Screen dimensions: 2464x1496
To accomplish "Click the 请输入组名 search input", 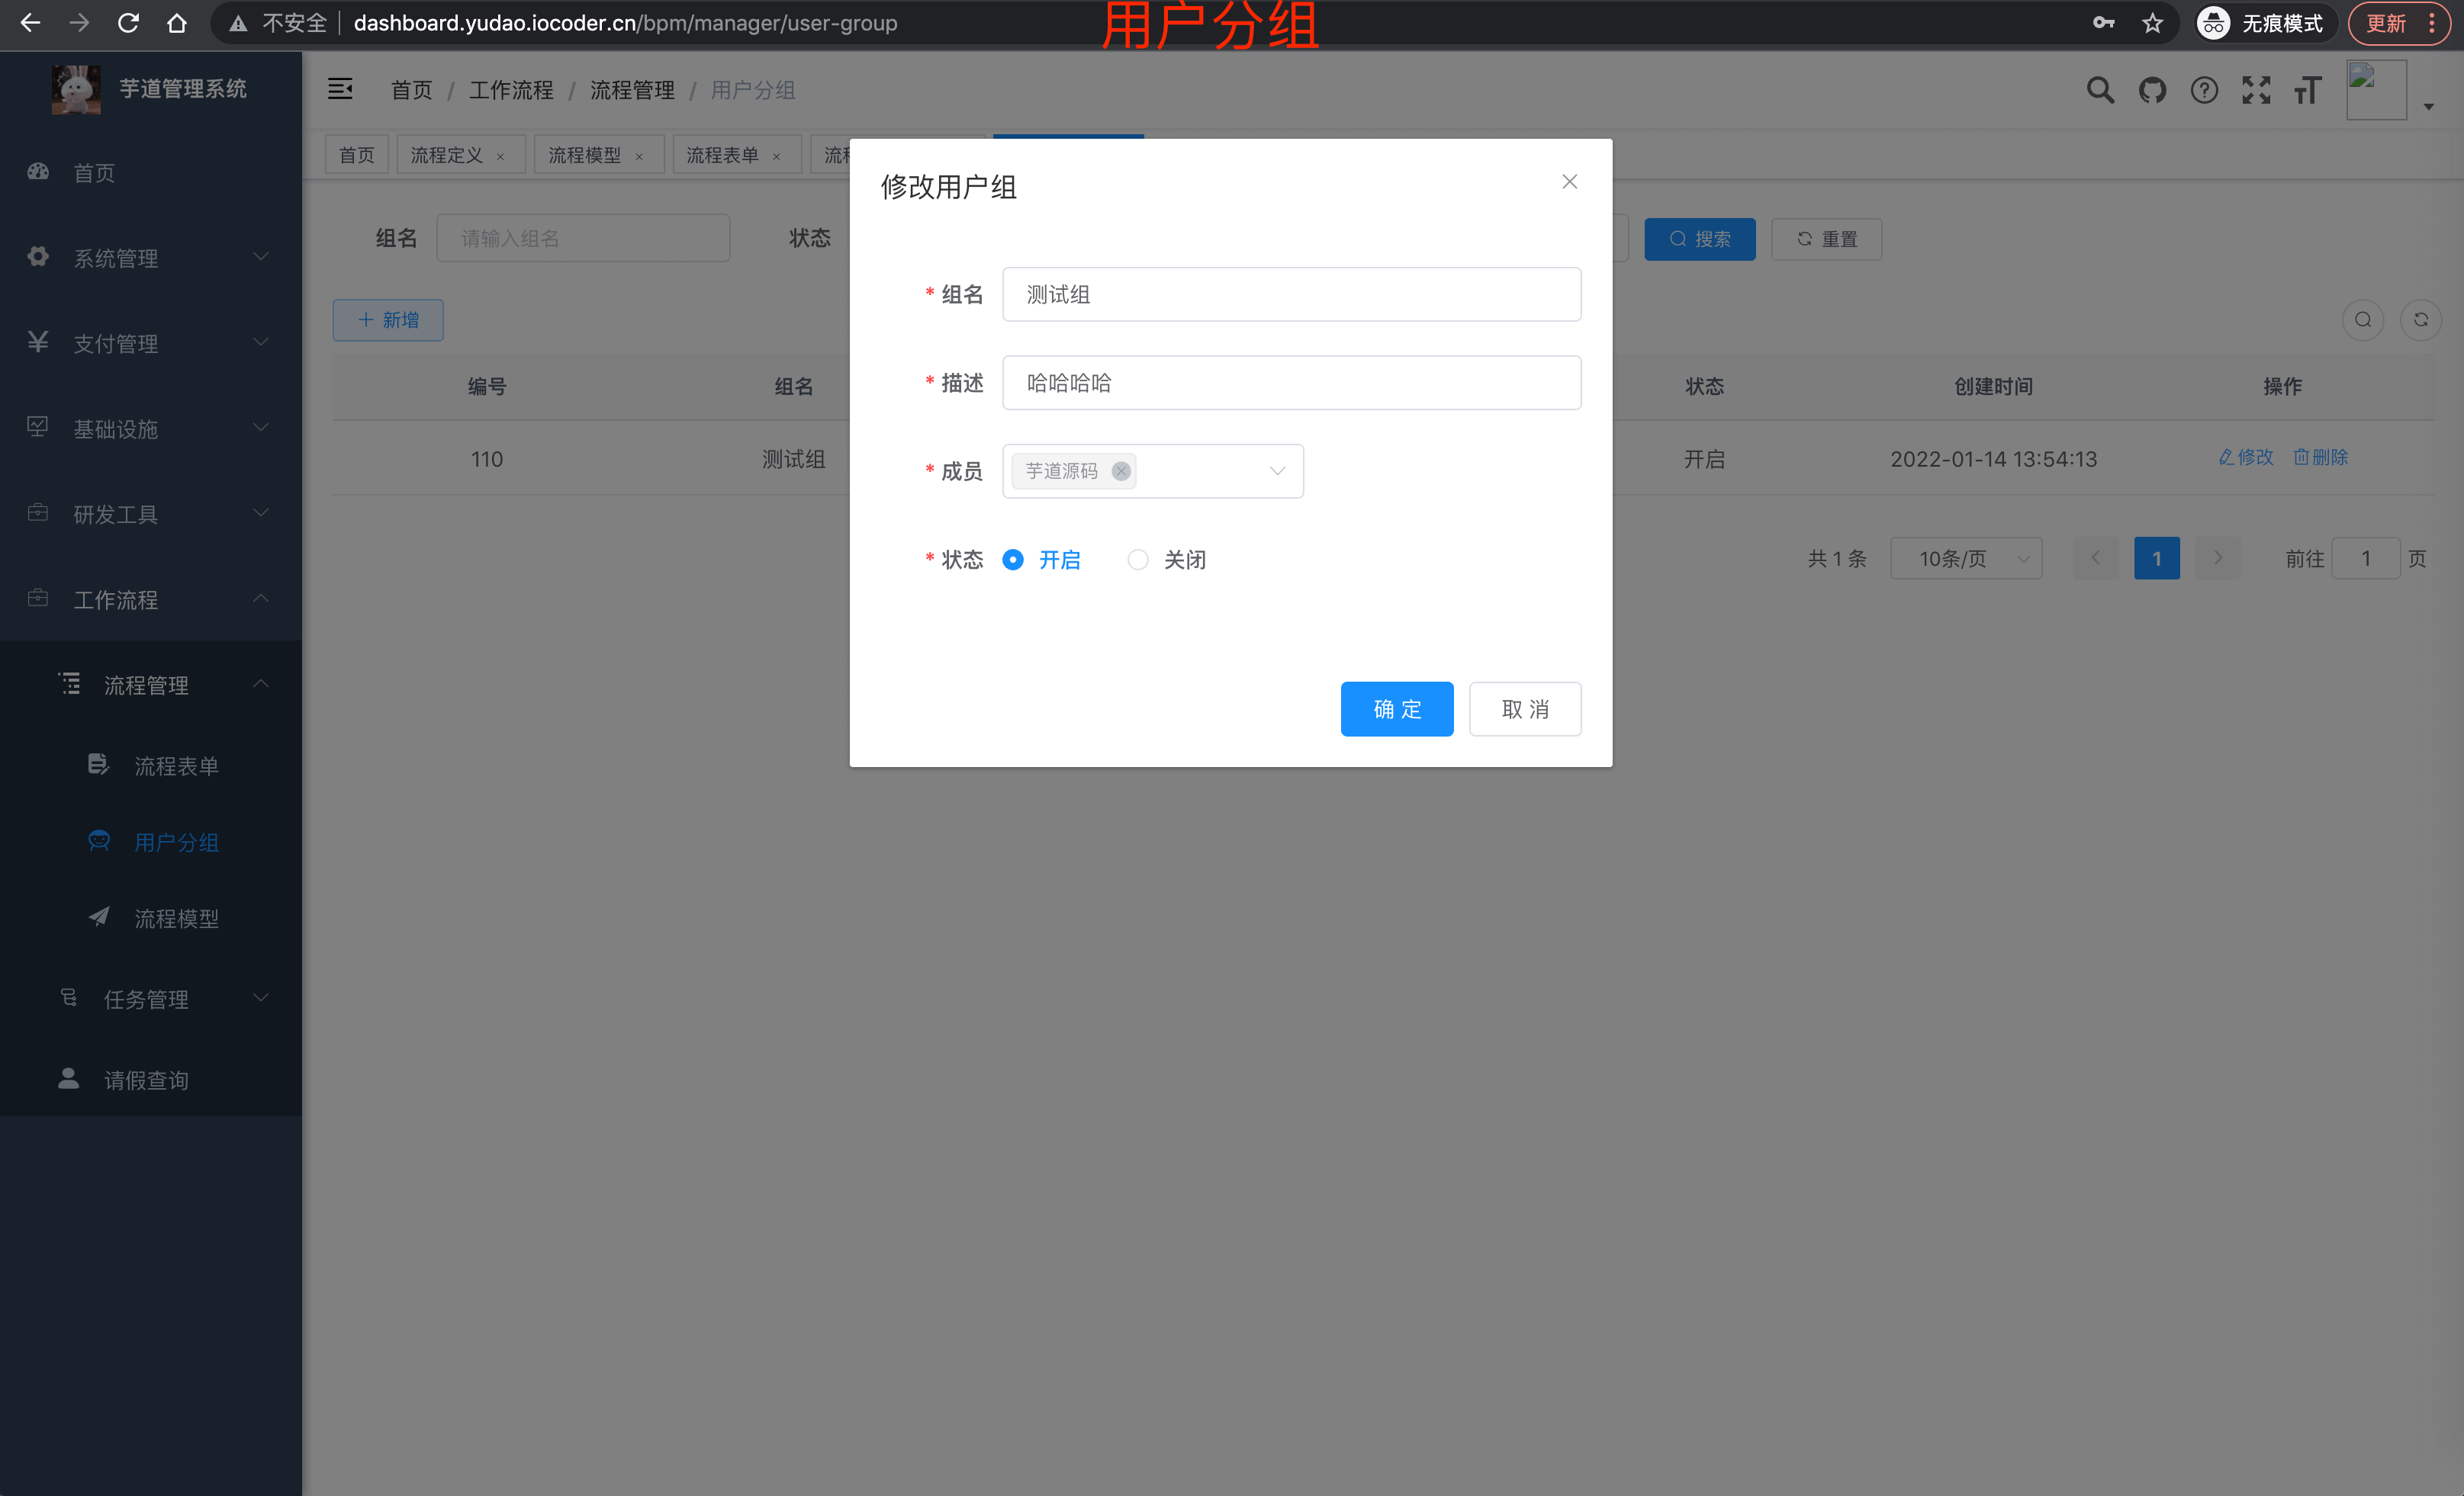I will pyautogui.click(x=583, y=238).
